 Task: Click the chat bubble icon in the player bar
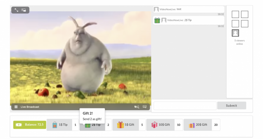tap(145, 107)
